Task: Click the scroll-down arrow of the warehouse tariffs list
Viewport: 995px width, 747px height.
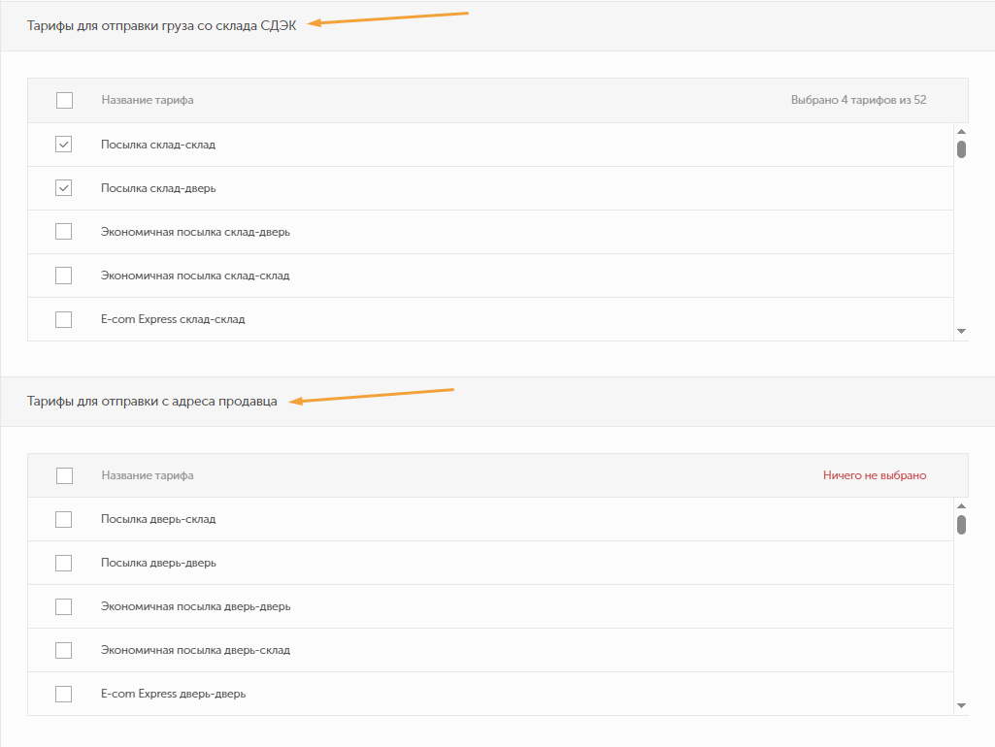Action: [x=961, y=331]
